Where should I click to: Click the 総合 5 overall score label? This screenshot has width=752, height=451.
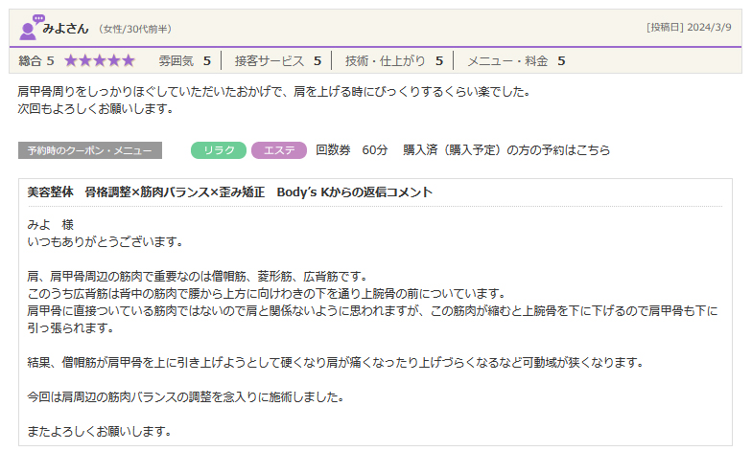click(x=36, y=60)
